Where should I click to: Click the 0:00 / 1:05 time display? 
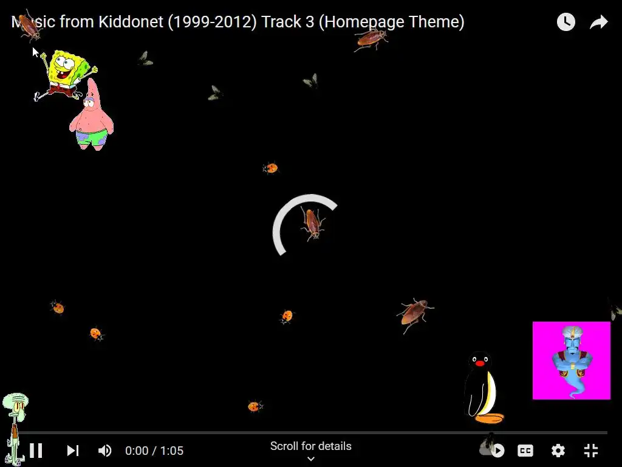pos(154,451)
